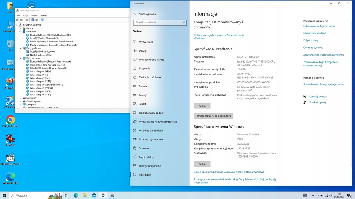Open Mail app from taskbar
The width and height of the screenshot is (355, 199).
[x=94, y=196]
